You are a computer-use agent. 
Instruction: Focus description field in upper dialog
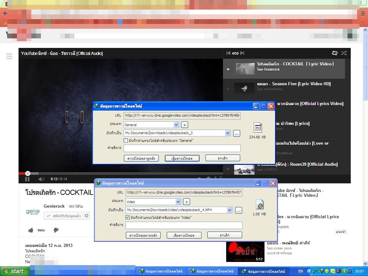click(x=182, y=148)
